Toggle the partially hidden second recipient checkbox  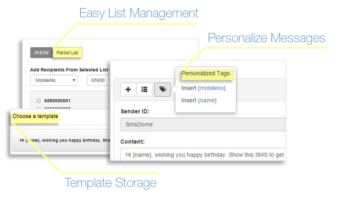coord(39,108)
